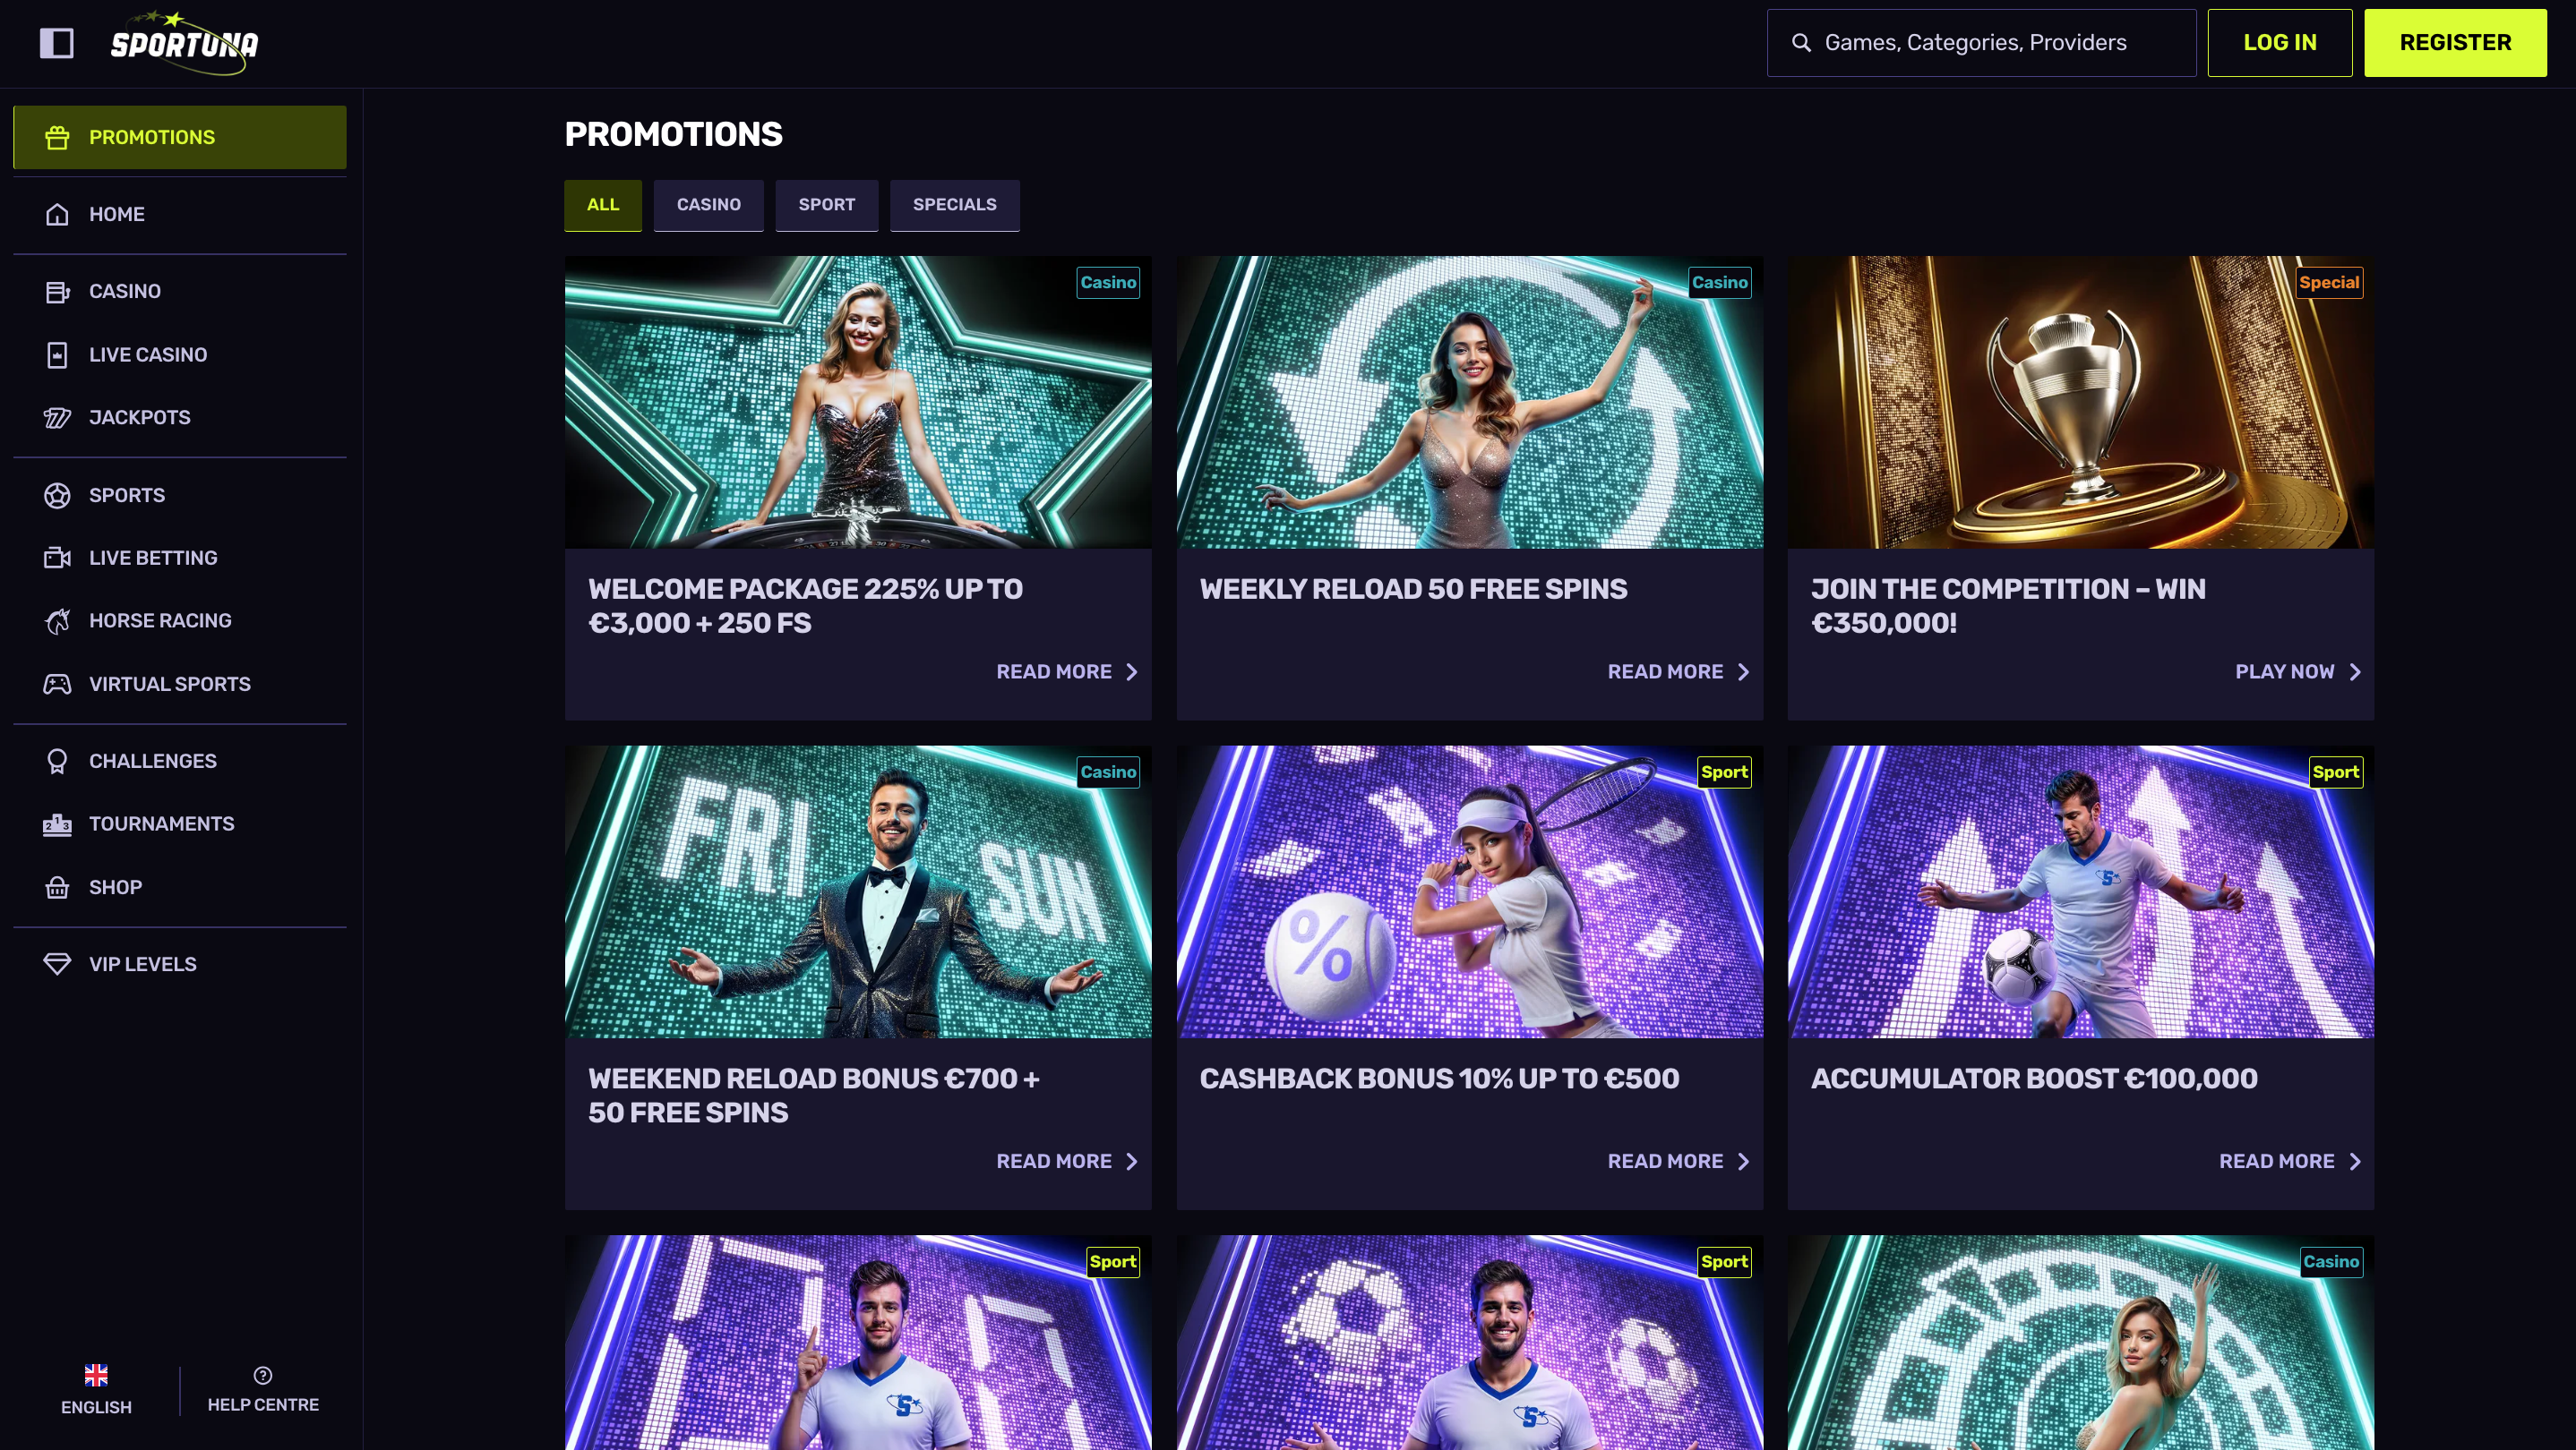Open VIP Levels diamond icon

57,964
